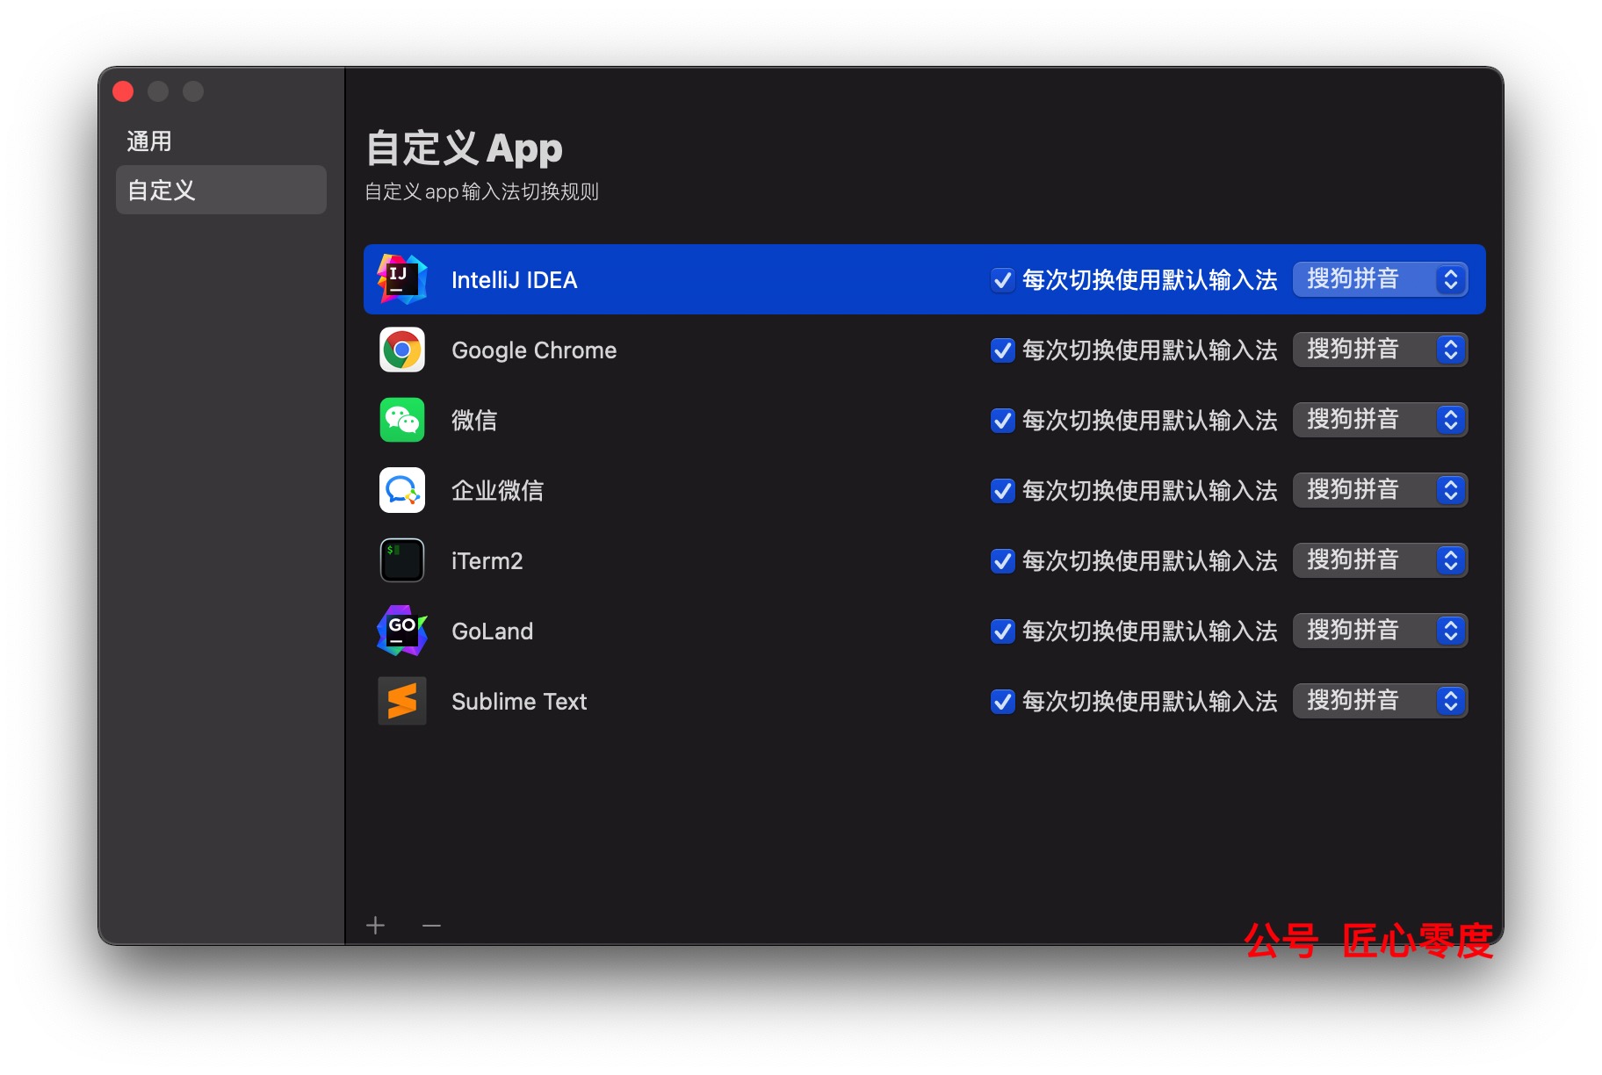Open the input method dropdown for iTerm2
The width and height of the screenshot is (1602, 1075).
[x=1380, y=560]
